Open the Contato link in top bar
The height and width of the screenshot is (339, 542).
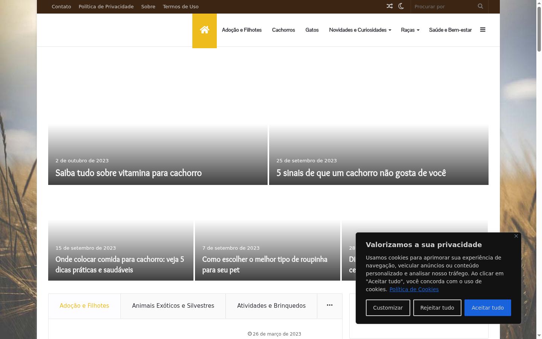tap(61, 6)
